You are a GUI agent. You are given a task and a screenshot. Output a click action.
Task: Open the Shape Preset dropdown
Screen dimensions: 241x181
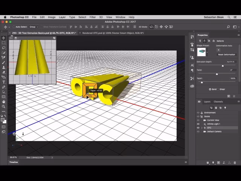(x=208, y=52)
